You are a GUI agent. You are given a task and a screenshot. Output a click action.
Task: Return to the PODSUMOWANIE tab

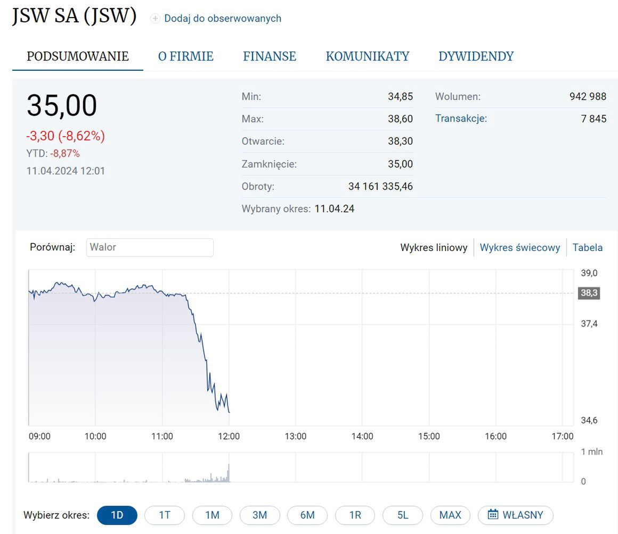[77, 56]
